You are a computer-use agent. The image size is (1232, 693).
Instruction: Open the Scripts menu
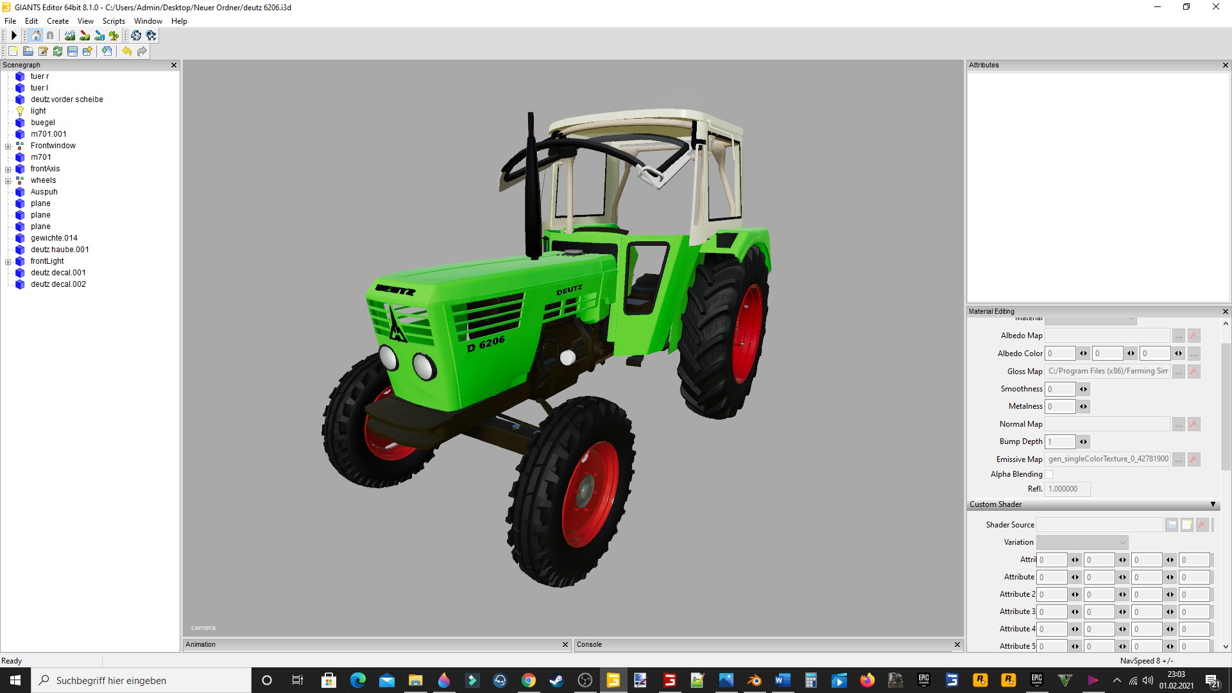pos(114,21)
